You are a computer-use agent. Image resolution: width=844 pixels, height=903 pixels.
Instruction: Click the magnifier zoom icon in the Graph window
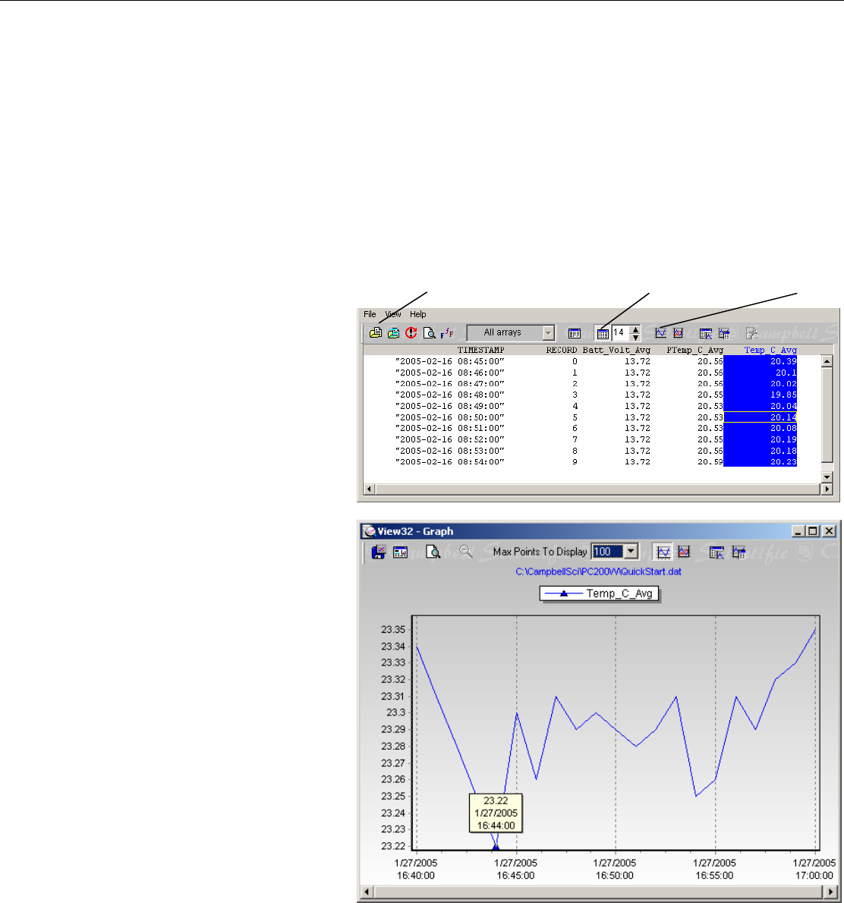(x=466, y=552)
